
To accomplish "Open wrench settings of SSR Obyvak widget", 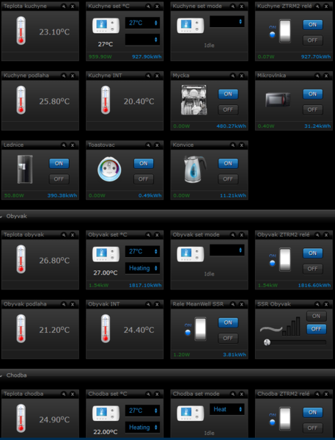I will coord(317,304).
